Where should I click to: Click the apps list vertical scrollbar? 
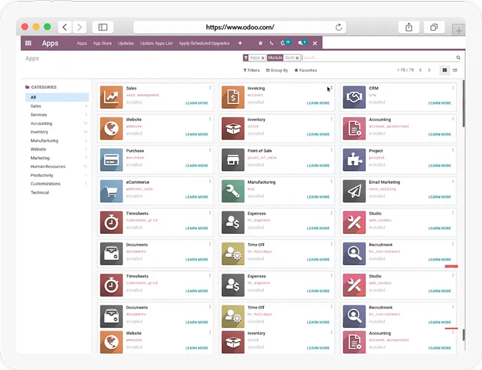tap(463, 103)
